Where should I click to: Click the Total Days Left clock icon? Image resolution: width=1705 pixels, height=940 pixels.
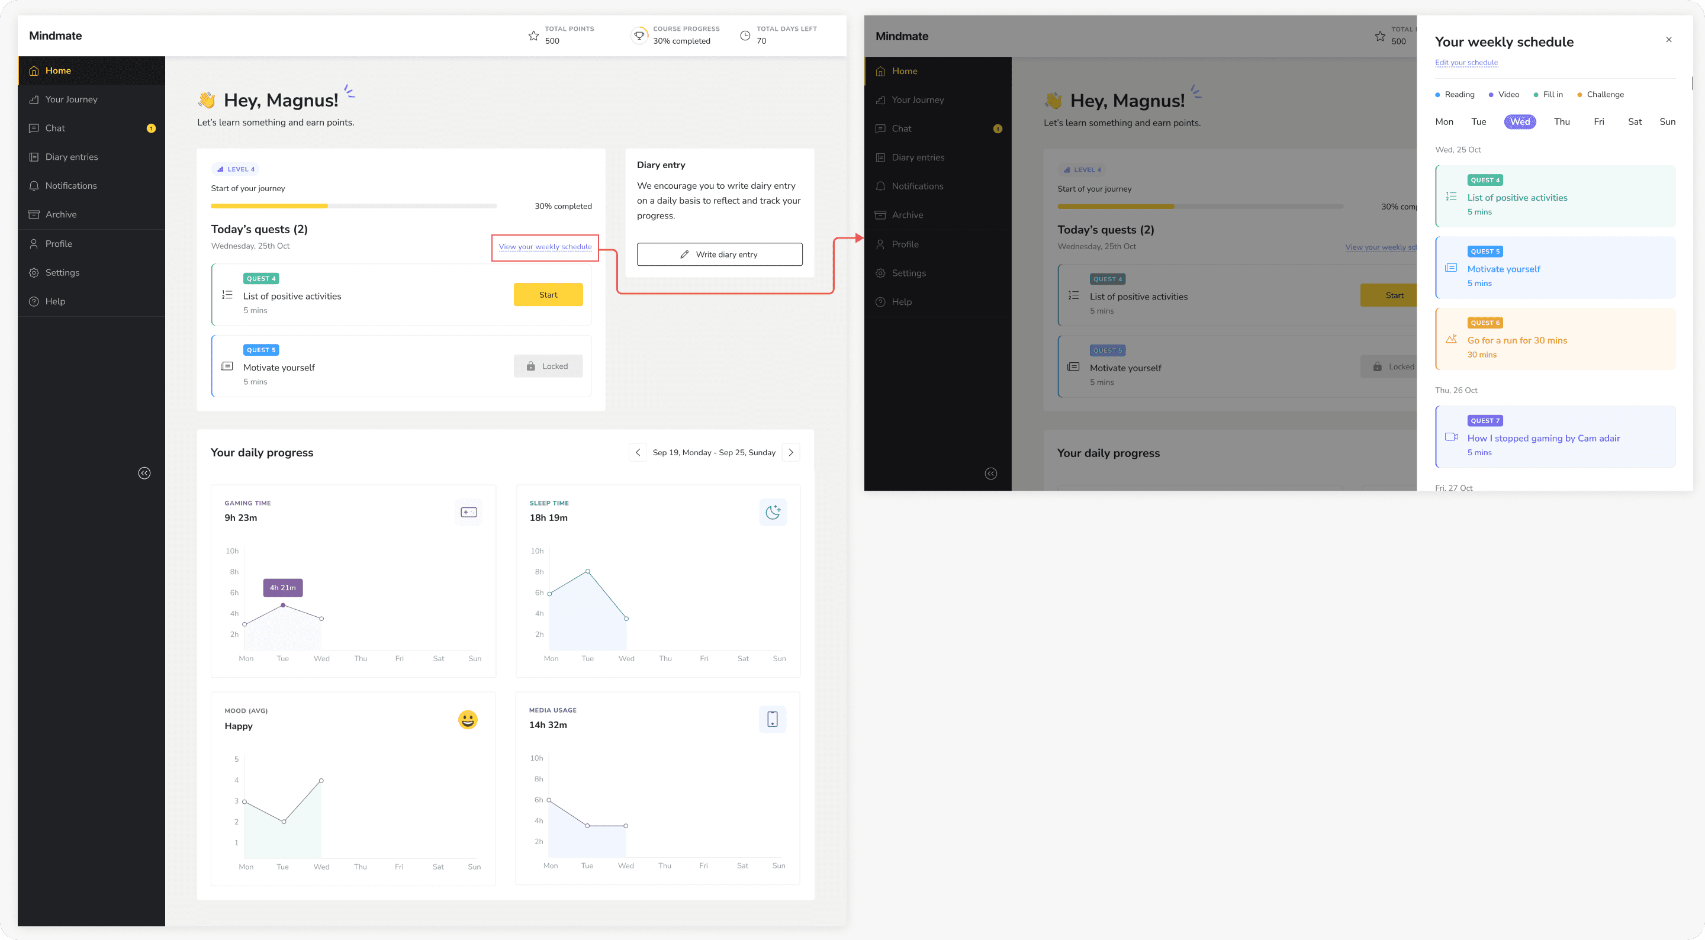tap(745, 36)
